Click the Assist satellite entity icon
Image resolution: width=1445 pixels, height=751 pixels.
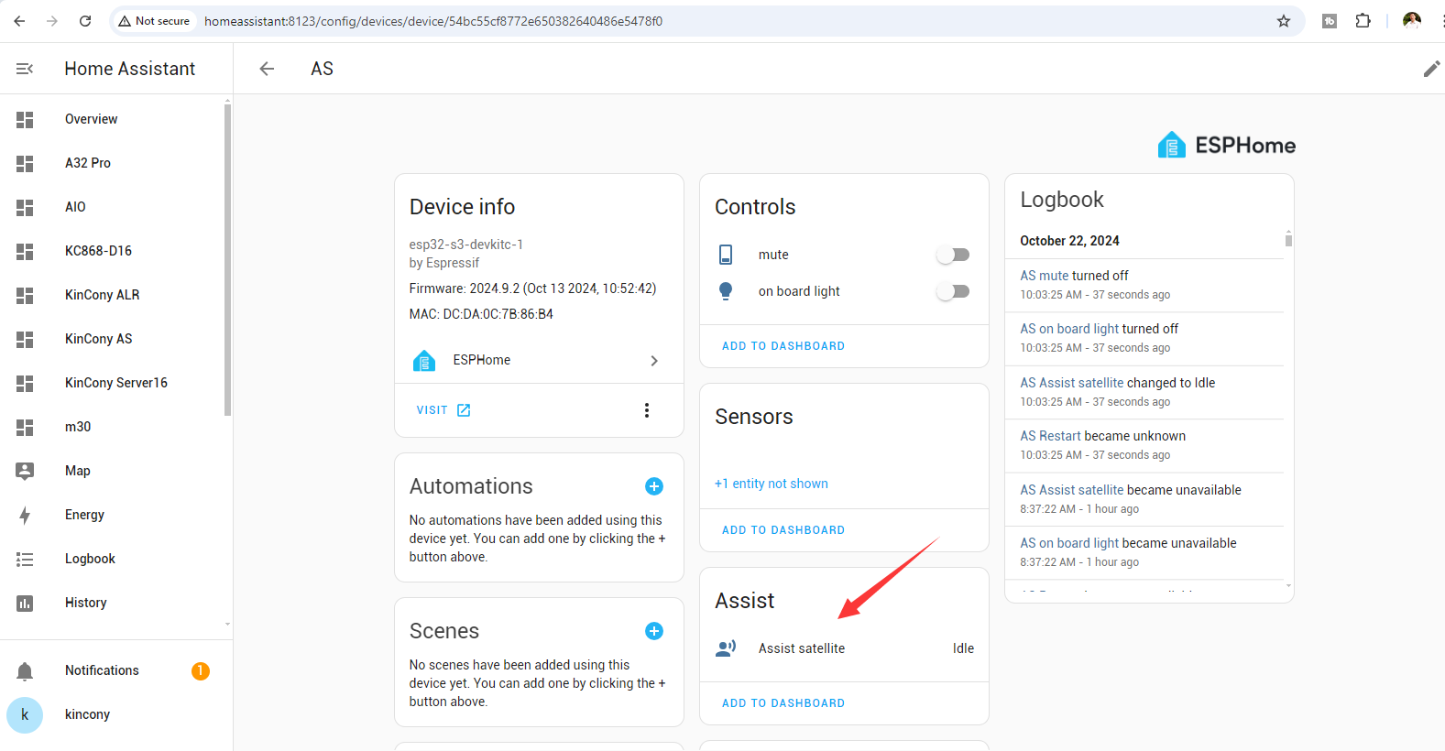click(x=726, y=648)
